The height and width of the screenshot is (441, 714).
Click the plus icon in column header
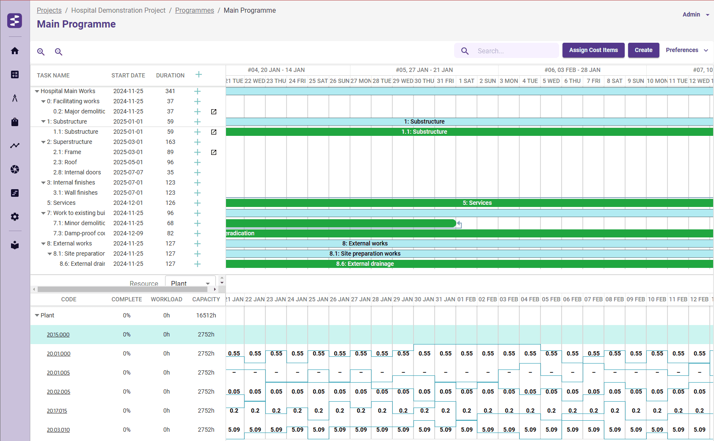coord(198,75)
